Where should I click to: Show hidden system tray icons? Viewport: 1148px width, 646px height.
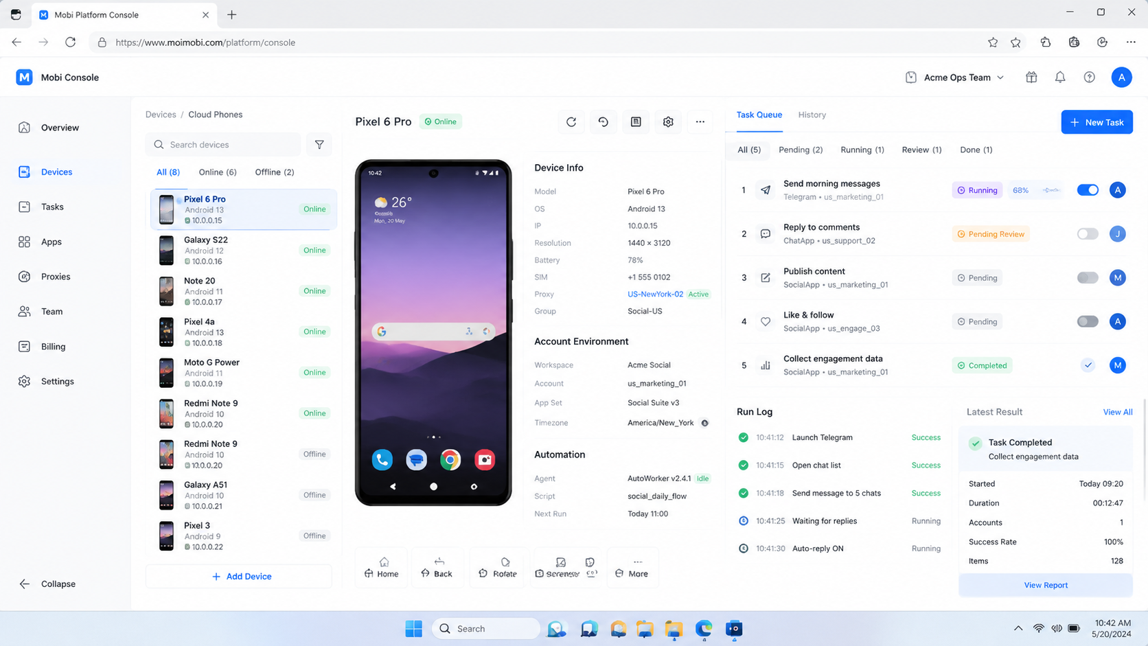[x=1018, y=628]
